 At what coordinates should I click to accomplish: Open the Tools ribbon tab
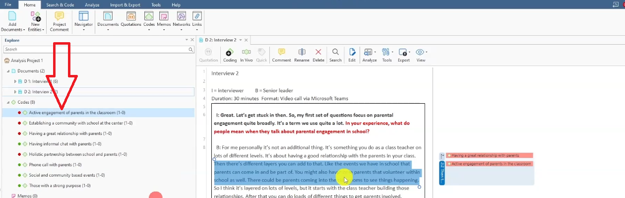pos(156,4)
